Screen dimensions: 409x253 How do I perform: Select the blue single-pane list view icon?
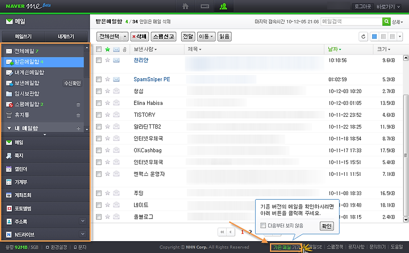374,36
